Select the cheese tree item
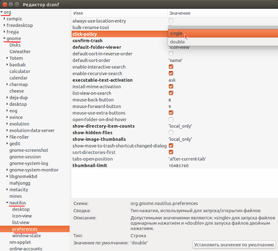 coord(17,91)
